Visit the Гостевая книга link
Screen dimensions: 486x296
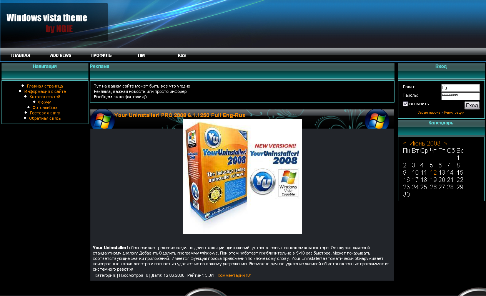45,113
